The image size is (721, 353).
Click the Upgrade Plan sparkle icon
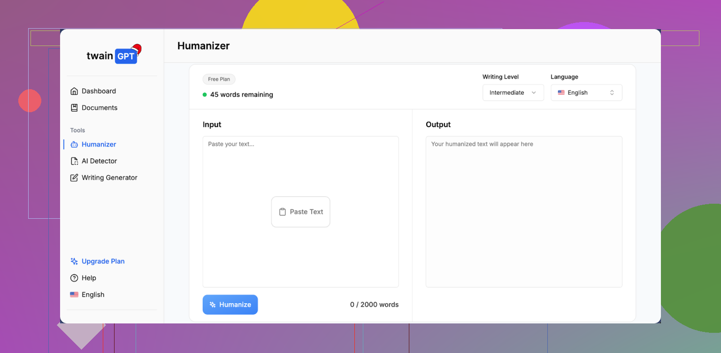tap(74, 261)
